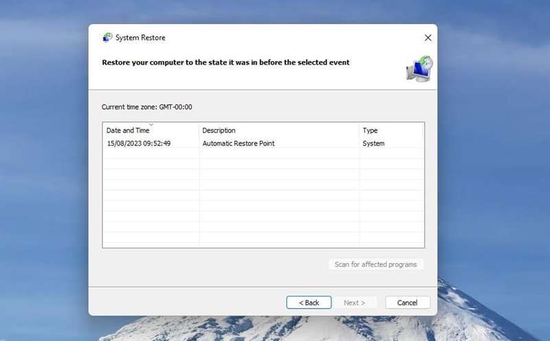
Task: Click the System Restore window title
Action: pyautogui.click(x=140, y=38)
